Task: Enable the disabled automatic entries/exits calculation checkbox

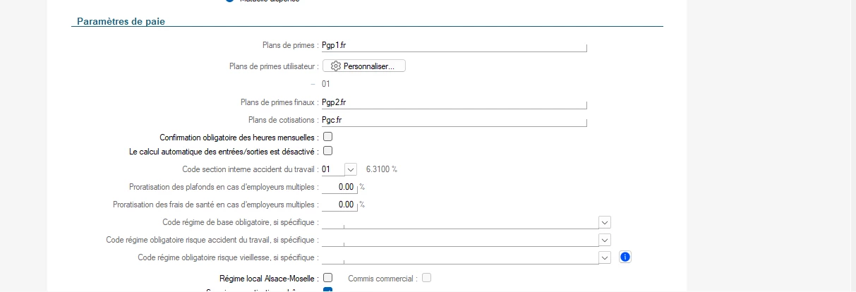Action: coord(327,150)
